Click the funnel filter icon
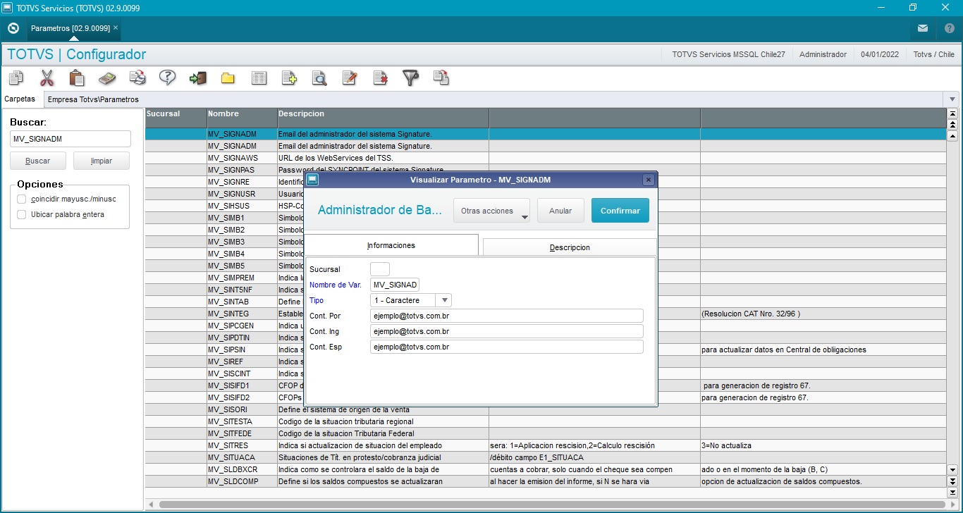 tap(410, 78)
